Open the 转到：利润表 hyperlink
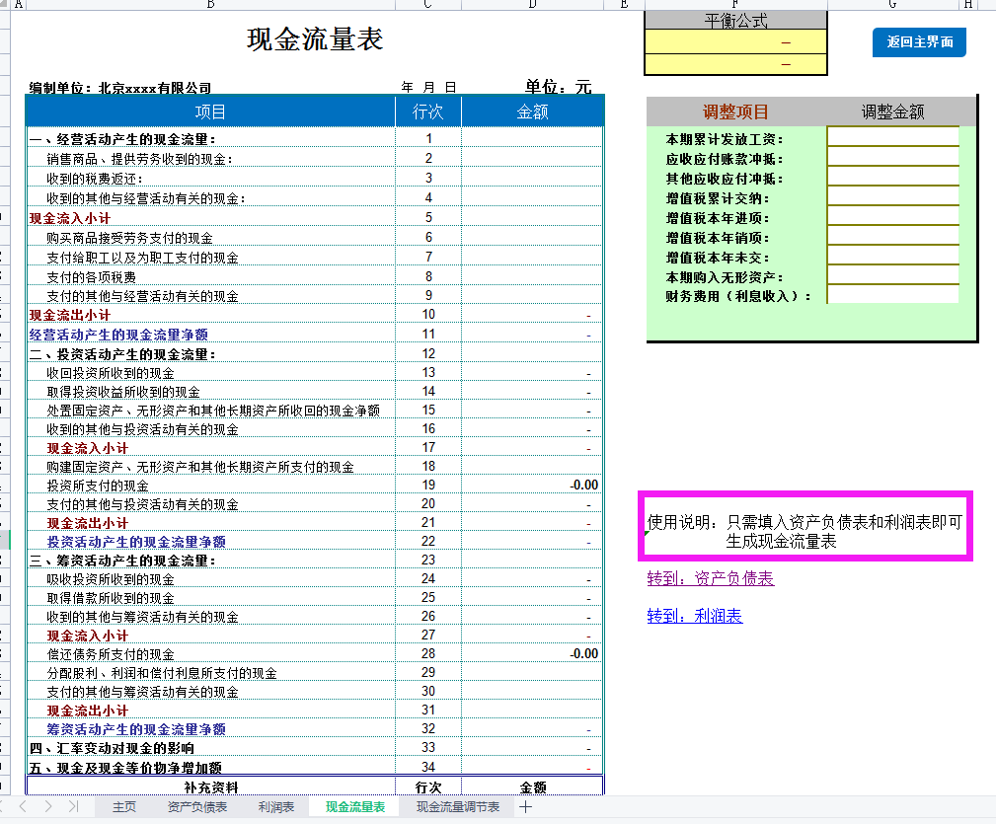996x824 pixels. coord(695,615)
